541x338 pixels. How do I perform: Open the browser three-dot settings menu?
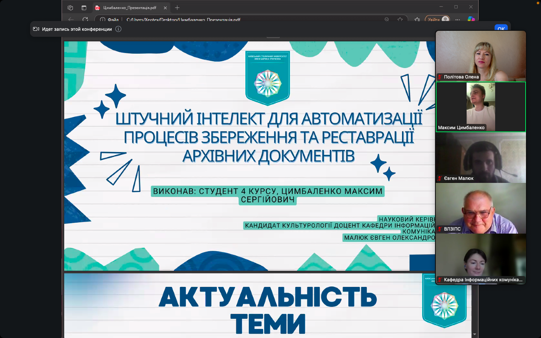point(458,19)
